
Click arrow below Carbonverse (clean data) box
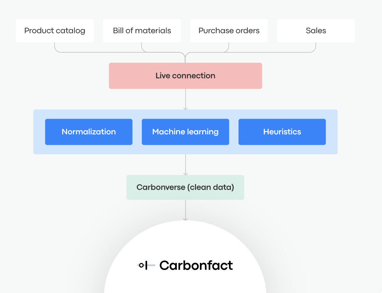185,210
